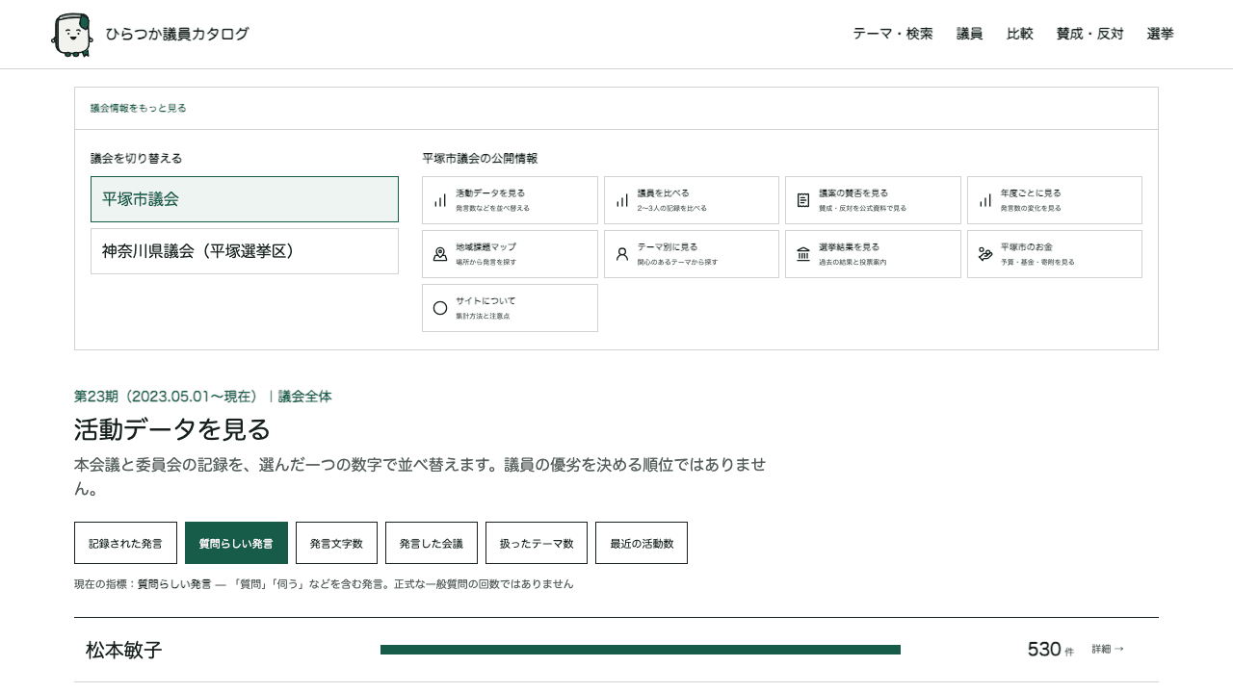Click the map pin icon on 地域課題マップ card
The image size is (1233, 693).
[x=440, y=254]
